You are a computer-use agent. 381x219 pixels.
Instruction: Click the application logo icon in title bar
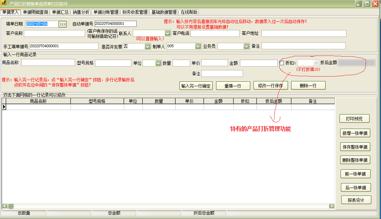click(4, 3)
